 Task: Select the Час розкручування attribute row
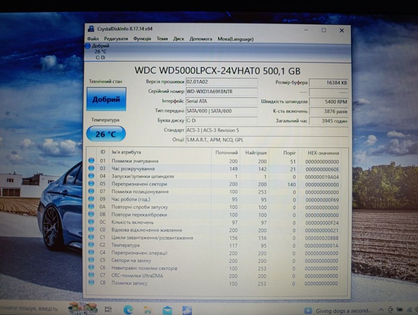click(213, 169)
